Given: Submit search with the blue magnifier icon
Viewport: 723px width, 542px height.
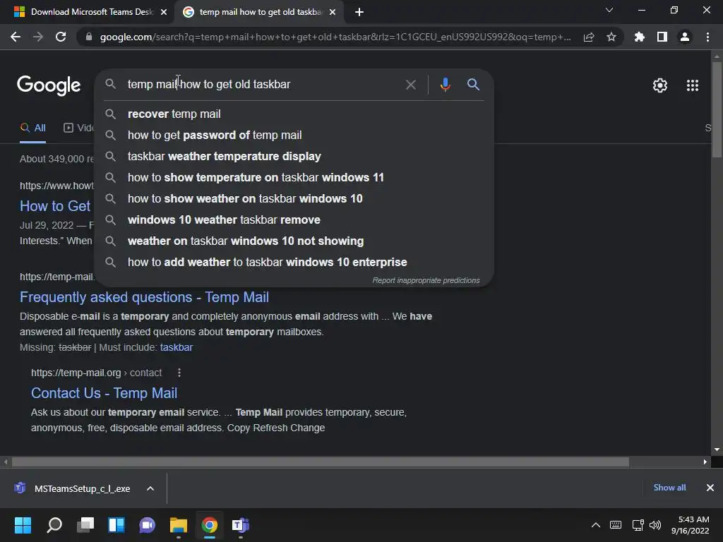Looking at the screenshot, I should (x=473, y=85).
